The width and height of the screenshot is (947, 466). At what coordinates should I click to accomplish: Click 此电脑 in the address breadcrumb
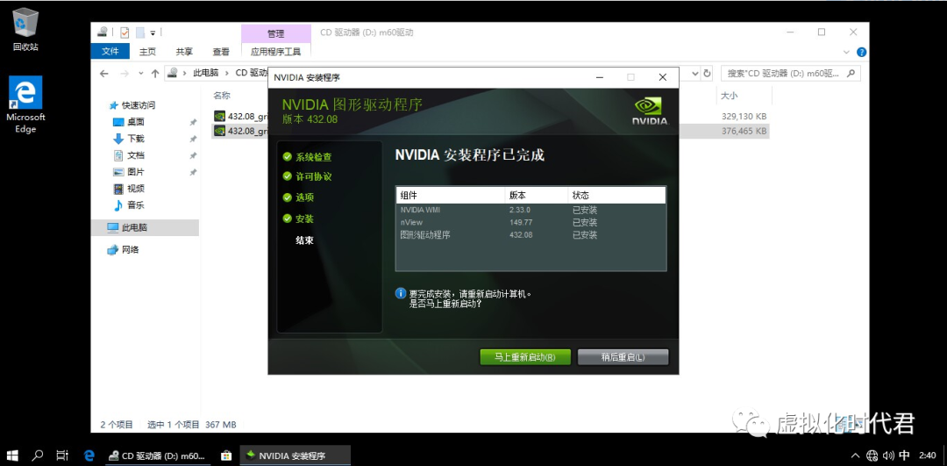206,73
